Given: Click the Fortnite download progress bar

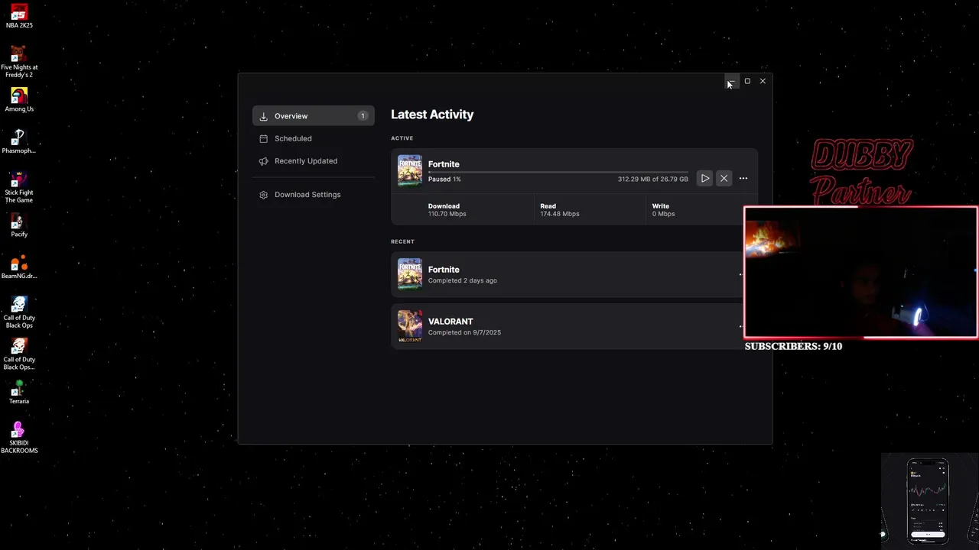Looking at the screenshot, I should pos(558,172).
